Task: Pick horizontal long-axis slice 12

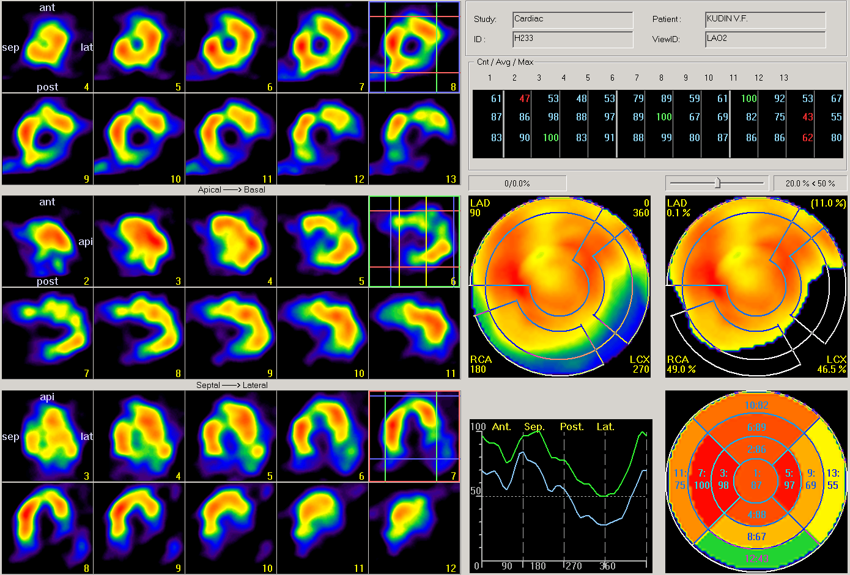Action: (414, 528)
